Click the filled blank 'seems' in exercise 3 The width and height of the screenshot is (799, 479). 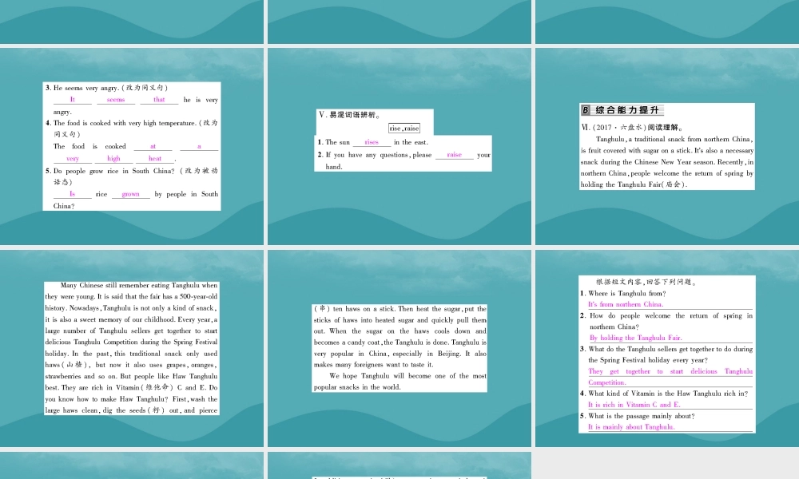click(x=116, y=100)
